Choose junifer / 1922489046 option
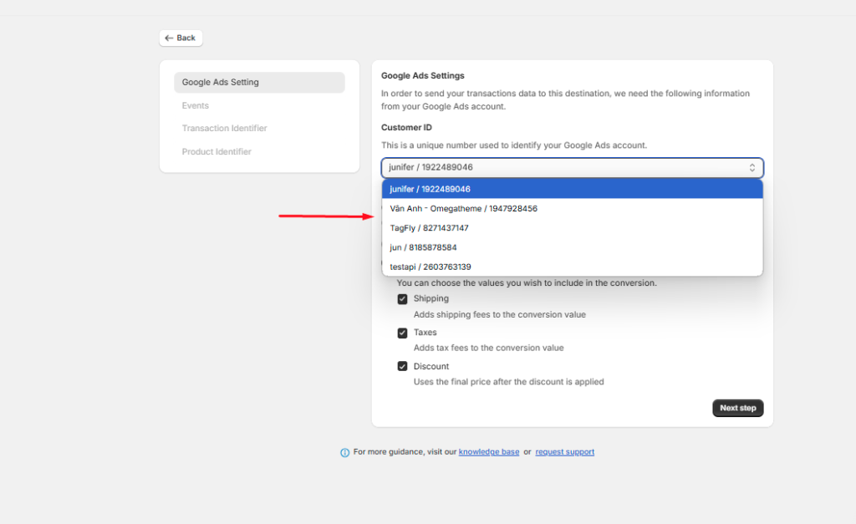Screen dimensions: 856x524 (572, 189)
